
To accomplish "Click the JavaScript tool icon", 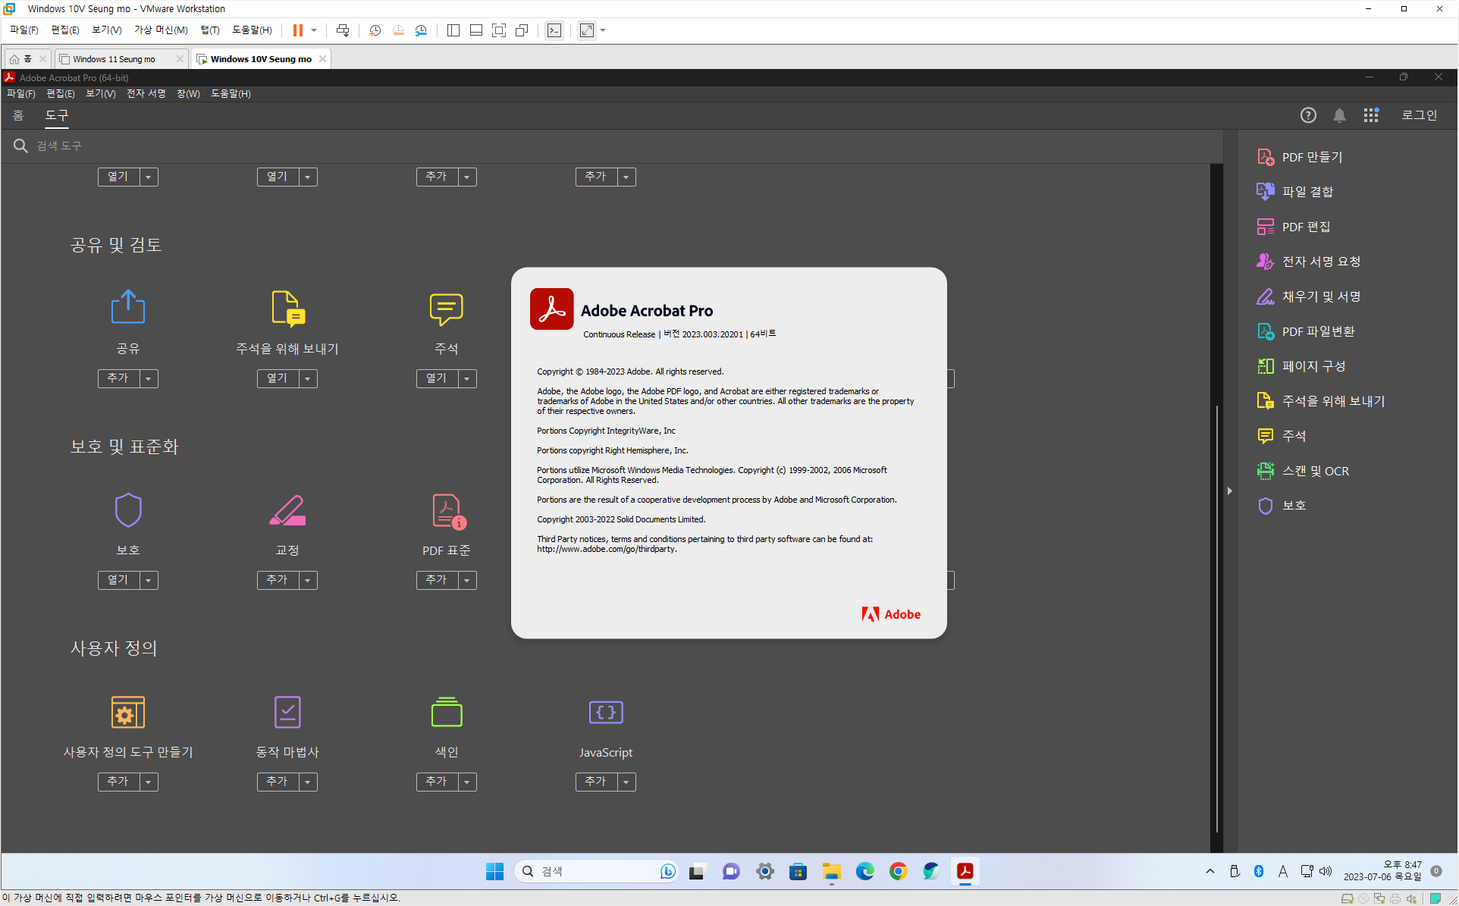I will [605, 712].
